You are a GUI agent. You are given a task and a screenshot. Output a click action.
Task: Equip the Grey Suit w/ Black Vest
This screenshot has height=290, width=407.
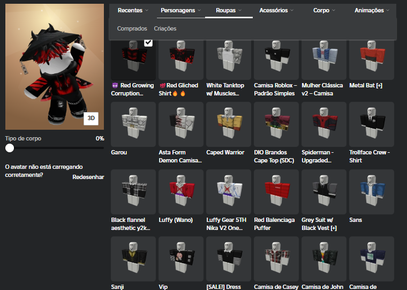[x=324, y=192]
